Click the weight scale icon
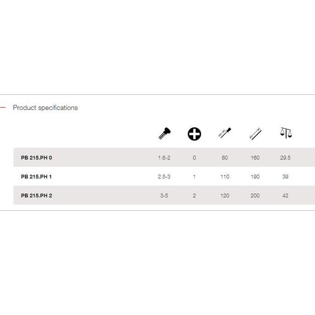The height and width of the screenshot is (315, 315). pyautogui.click(x=286, y=133)
